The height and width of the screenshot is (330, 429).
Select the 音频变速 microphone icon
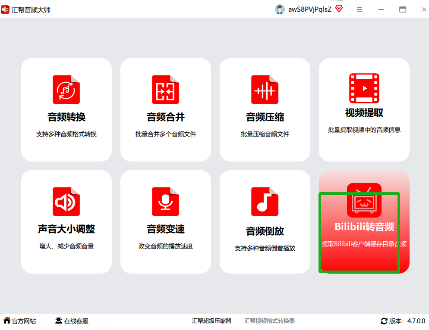[166, 202]
